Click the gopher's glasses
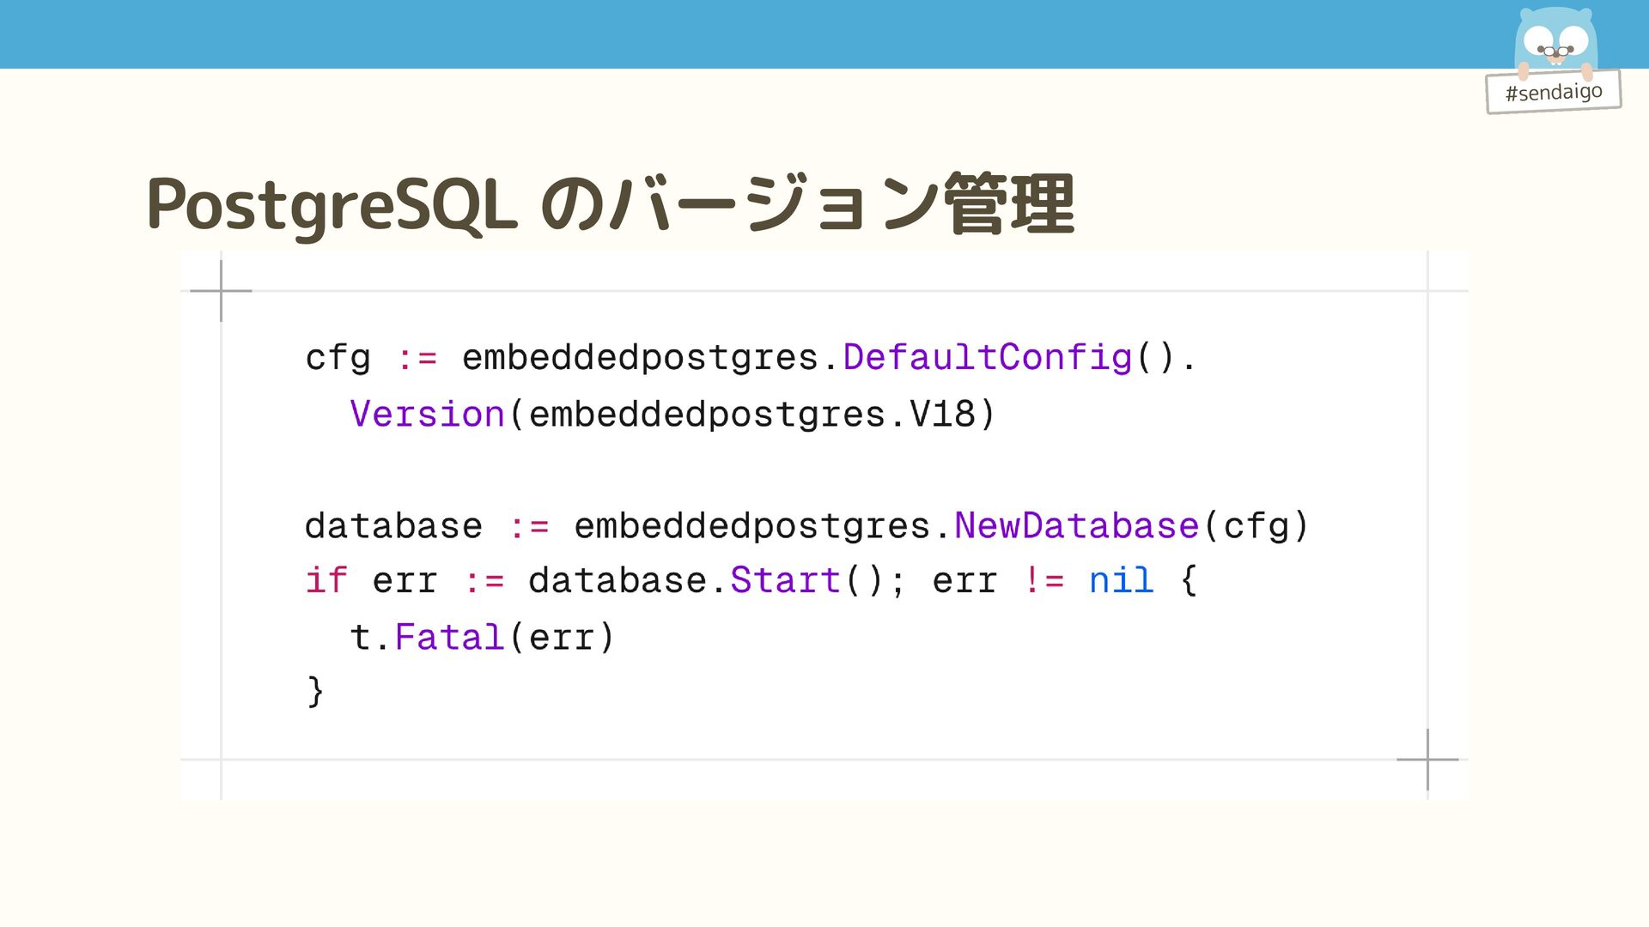 pyautogui.click(x=1555, y=51)
